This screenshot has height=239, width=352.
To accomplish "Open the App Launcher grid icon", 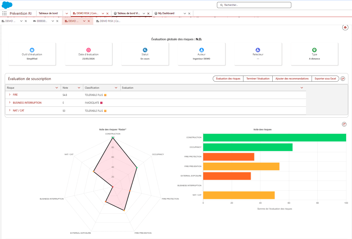I will tap(4, 13).
